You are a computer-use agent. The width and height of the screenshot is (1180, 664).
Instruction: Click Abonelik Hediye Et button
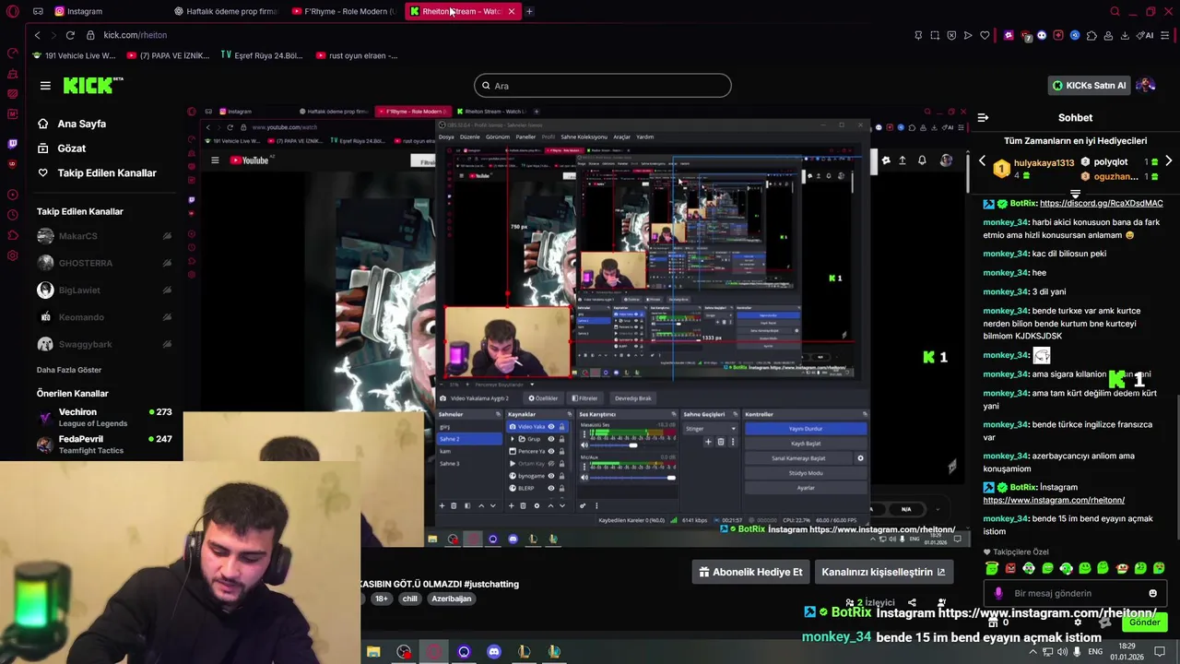(751, 572)
